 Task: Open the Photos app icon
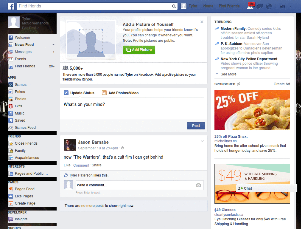11,99
